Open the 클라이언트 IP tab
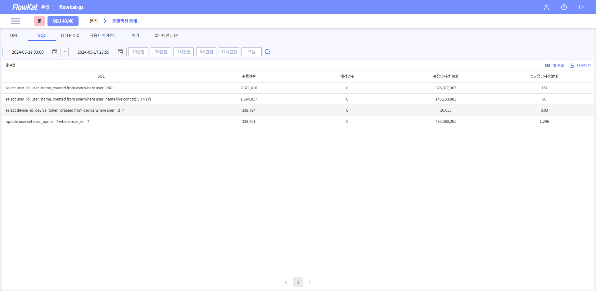The image size is (596, 291). point(166,35)
